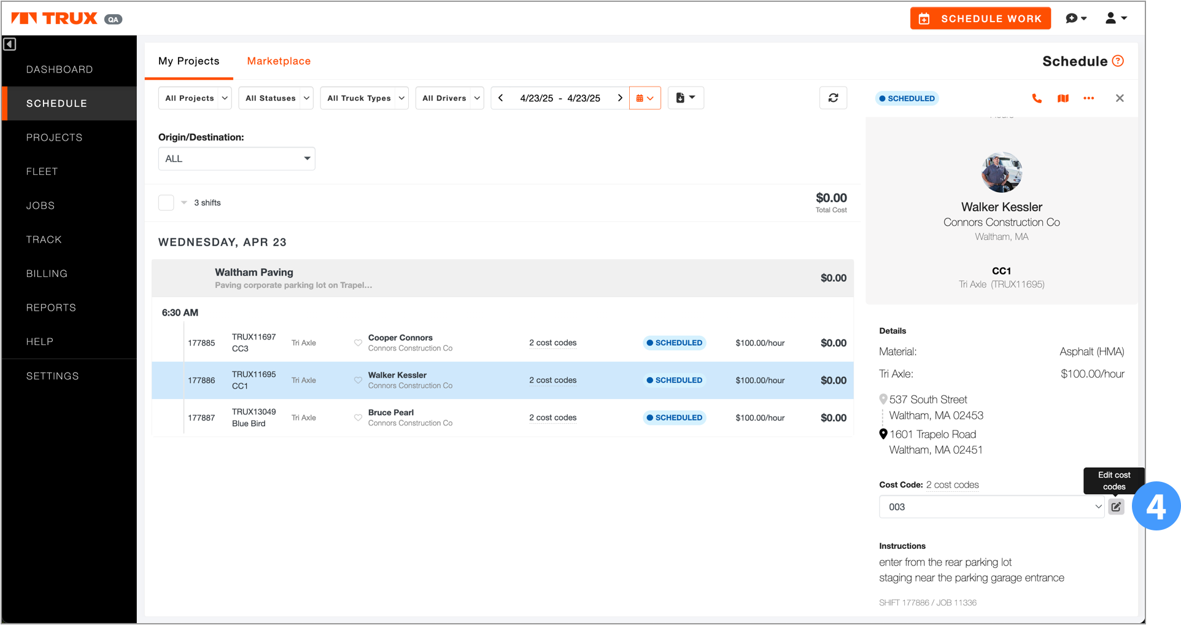
Task: Open the calendar date picker
Action: (645, 98)
